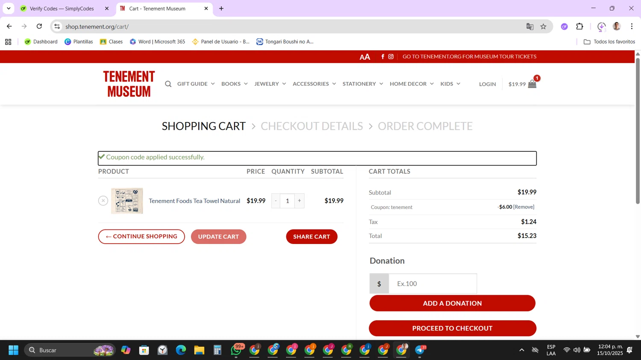Screen dimensions: 641x360
Task: Click the purple extension icon in toolbar
Action: pos(564,26)
